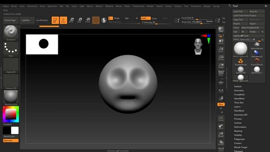Expand the ArrayMesh subpalette
The image size is (270, 152).
coord(239,95)
